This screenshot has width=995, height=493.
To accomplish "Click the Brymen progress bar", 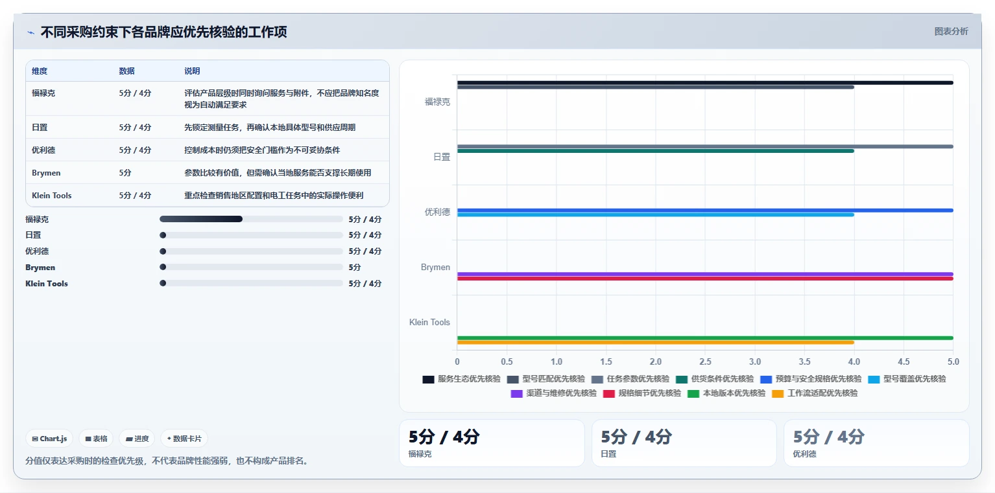I will 251,267.
